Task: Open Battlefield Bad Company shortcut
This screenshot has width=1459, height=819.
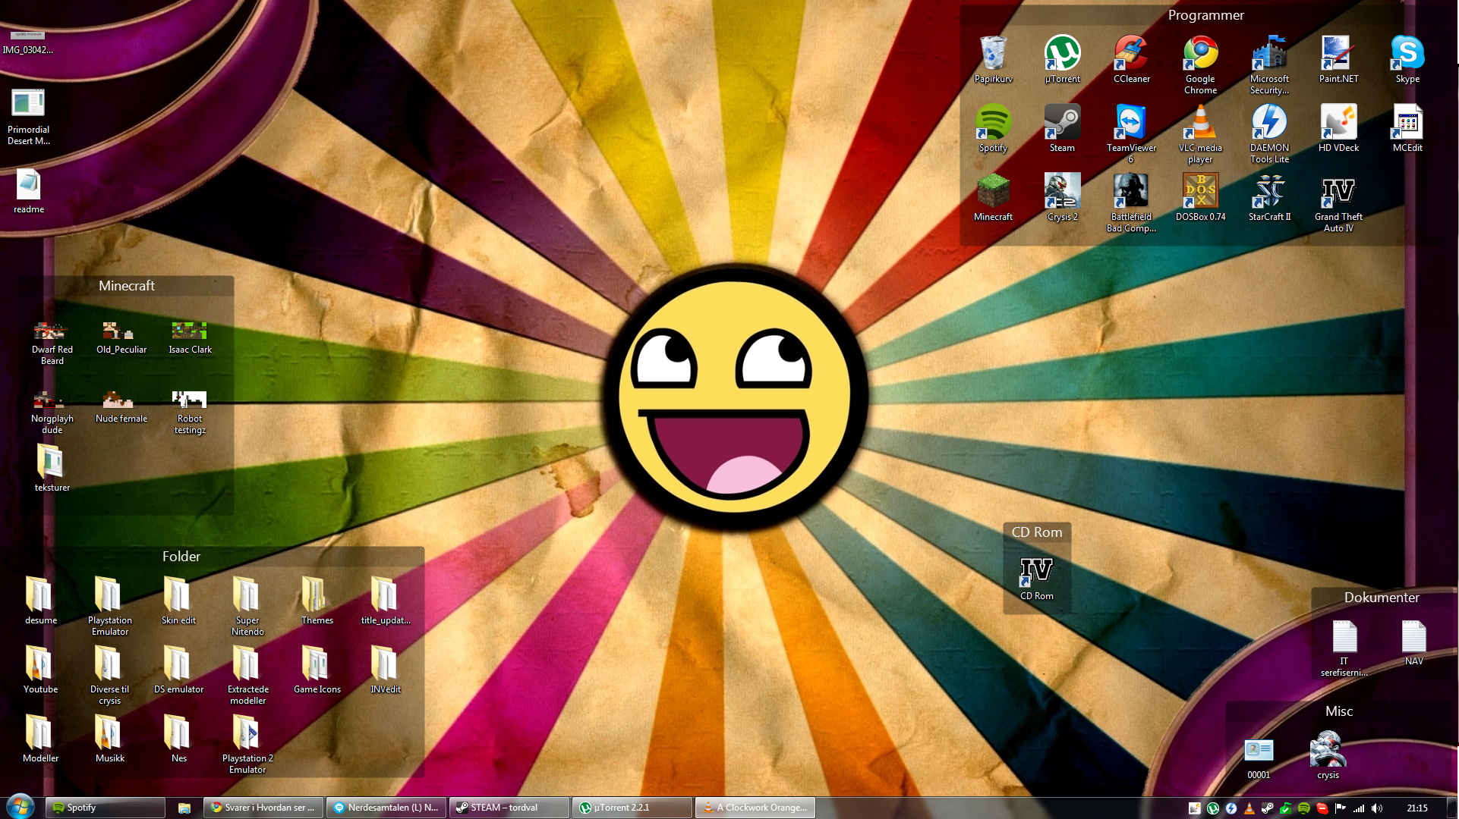Action: point(1131,202)
